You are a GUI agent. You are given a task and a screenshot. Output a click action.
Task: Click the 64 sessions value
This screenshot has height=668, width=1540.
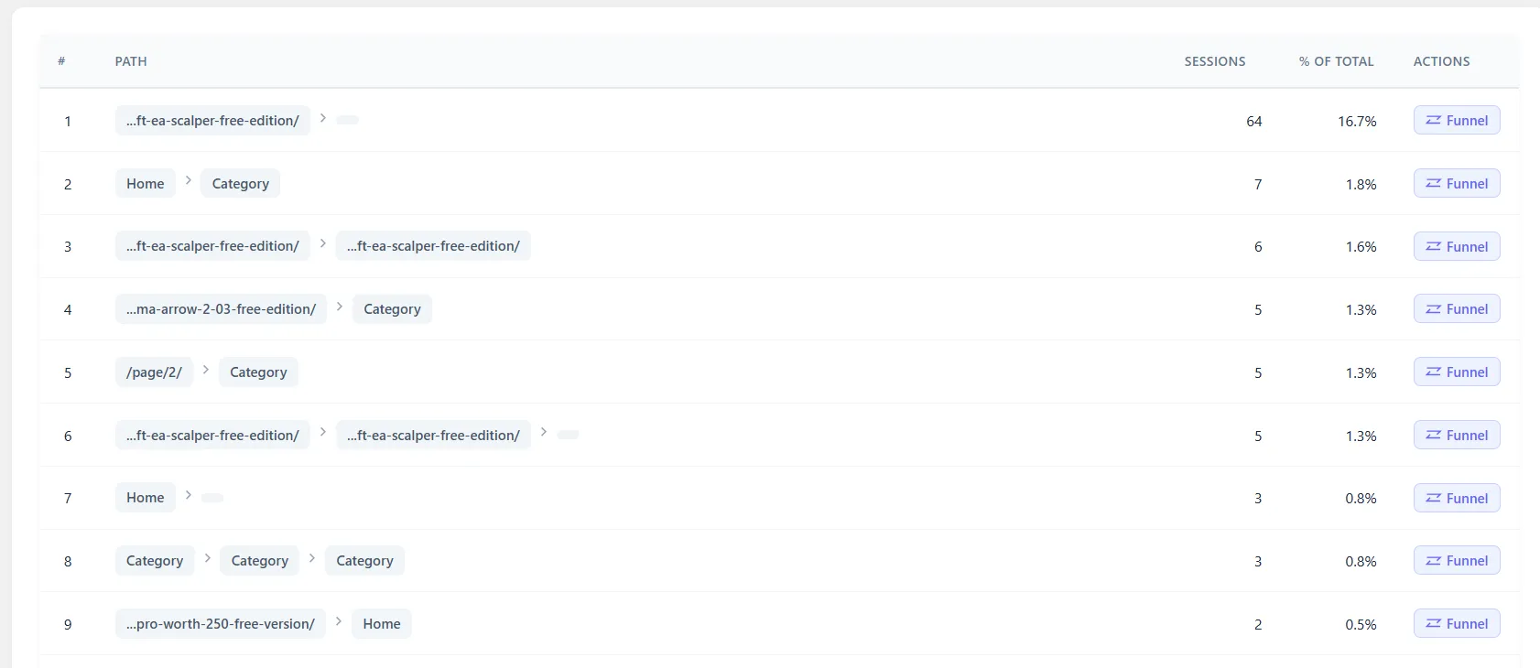[1254, 121]
